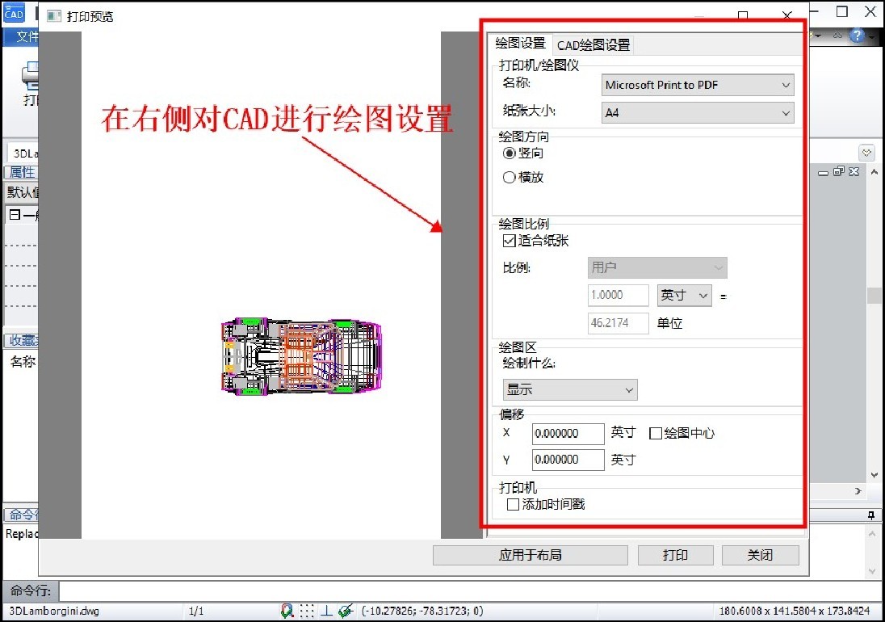885x622 pixels.
Task: Open the 英寸 units dropdown
Action: [684, 295]
